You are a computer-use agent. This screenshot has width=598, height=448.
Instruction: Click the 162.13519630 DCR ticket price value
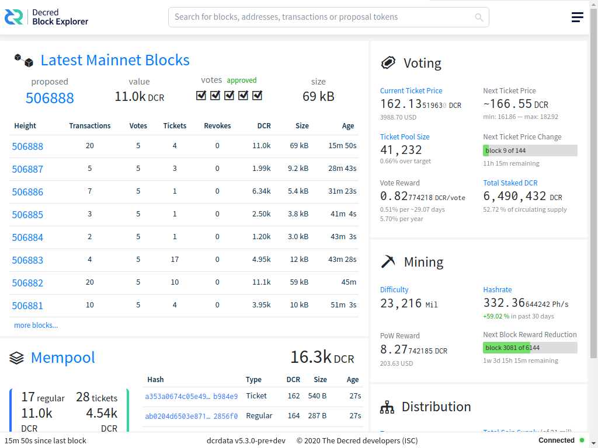(420, 104)
